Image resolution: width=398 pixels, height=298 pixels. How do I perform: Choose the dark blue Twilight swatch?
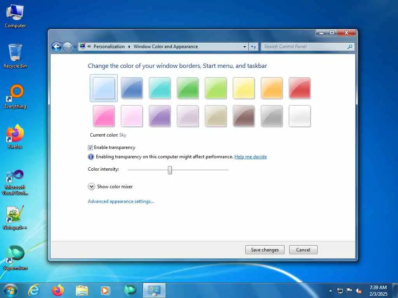click(x=132, y=88)
